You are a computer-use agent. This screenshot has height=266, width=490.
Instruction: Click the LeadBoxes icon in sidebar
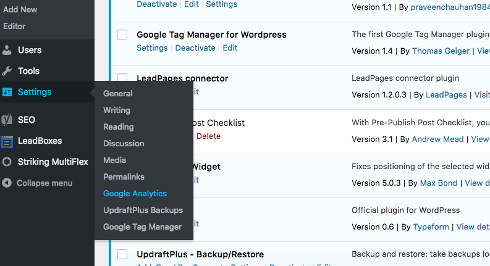pyautogui.click(x=7, y=141)
